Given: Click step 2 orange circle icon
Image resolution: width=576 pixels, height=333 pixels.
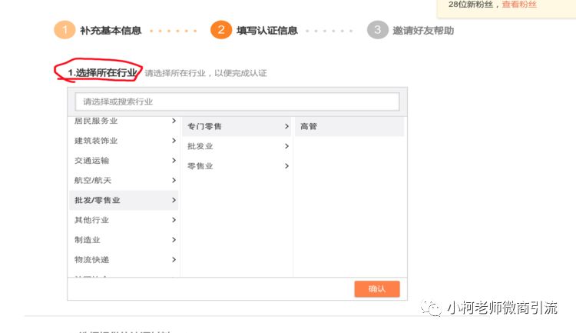Looking at the screenshot, I should pyautogui.click(x=221, y=30).
